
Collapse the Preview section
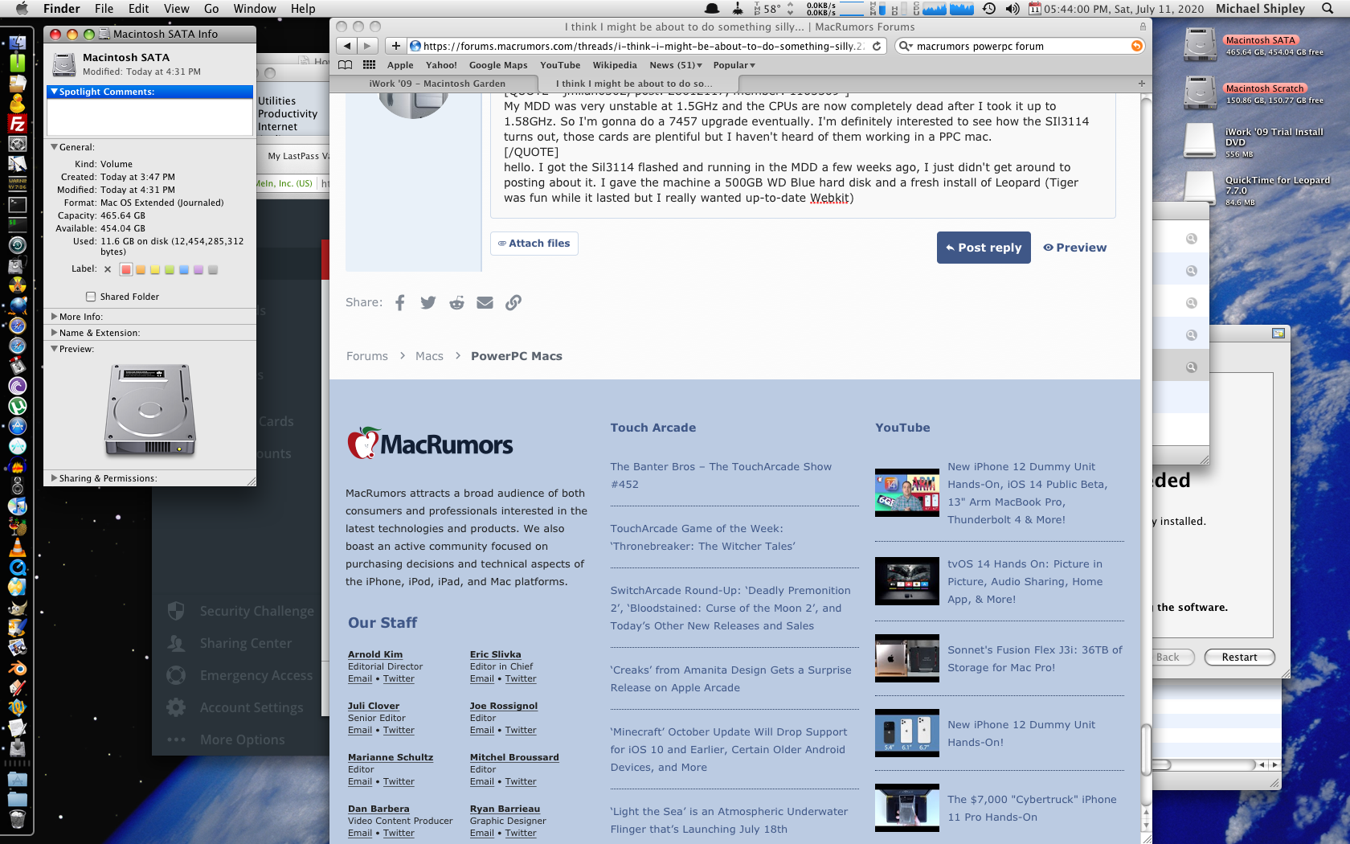pos(55,349)
